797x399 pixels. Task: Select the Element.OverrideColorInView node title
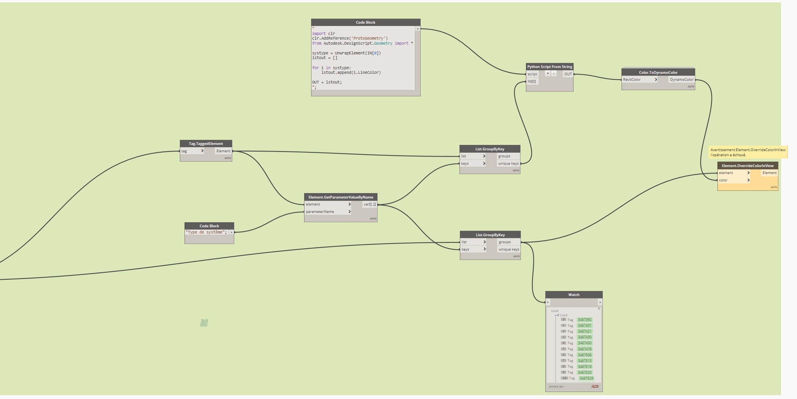pos(747,166)
